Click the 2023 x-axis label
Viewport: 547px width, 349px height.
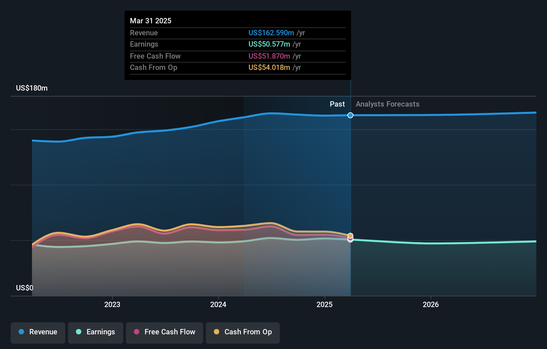pos(112,304)
